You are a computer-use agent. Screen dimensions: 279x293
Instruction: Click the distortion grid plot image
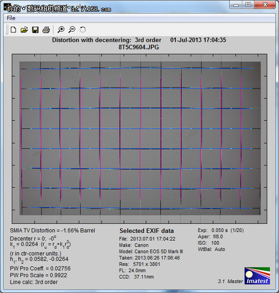(139, 139)
